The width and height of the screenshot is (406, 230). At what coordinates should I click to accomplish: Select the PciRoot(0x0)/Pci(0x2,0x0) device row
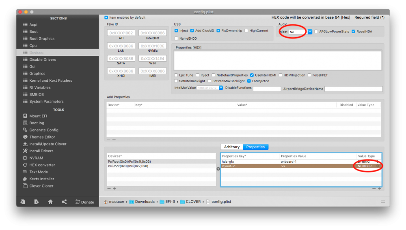pyautogui.click(x=128, y=166)
